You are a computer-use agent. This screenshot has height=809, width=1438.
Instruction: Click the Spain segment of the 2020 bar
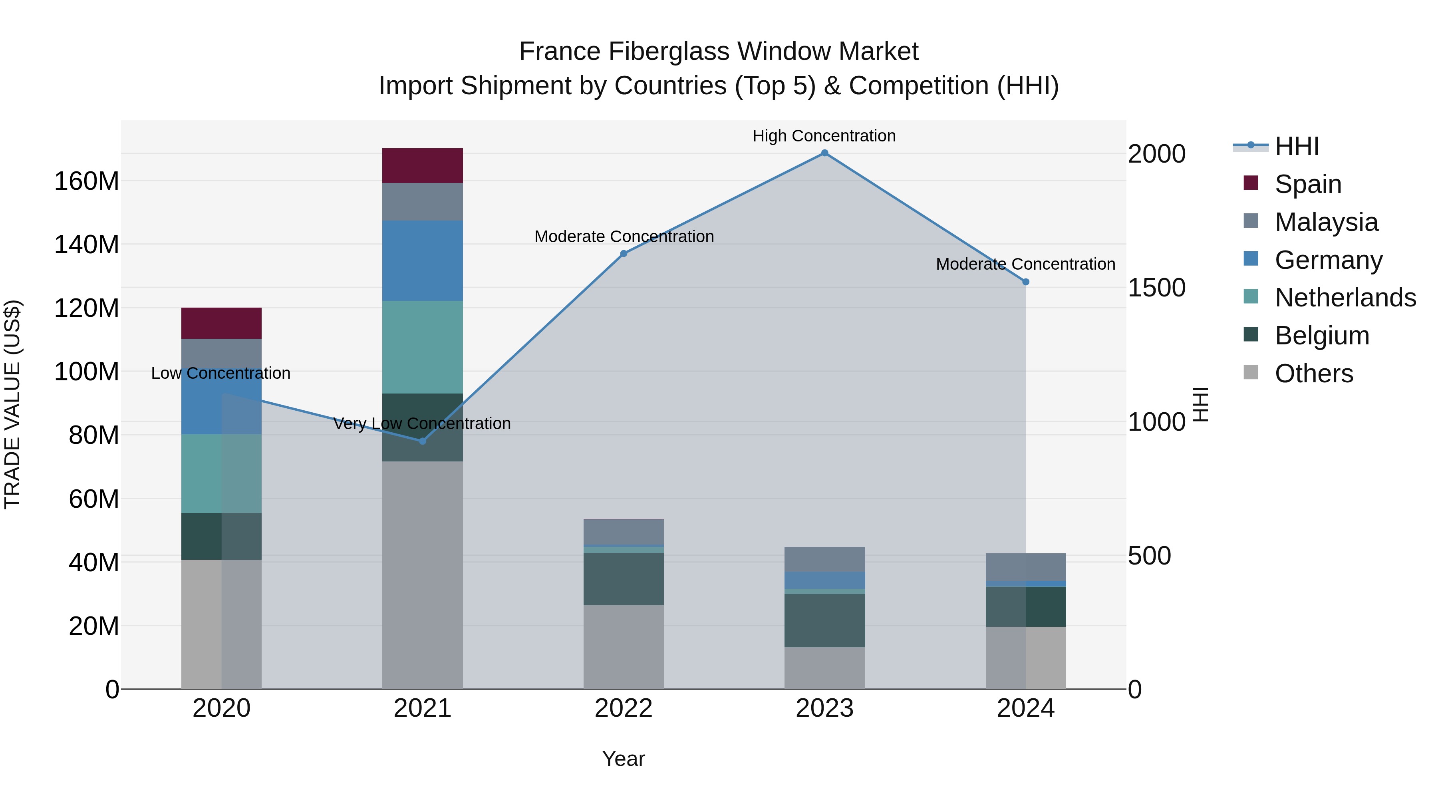coord(222,323)
